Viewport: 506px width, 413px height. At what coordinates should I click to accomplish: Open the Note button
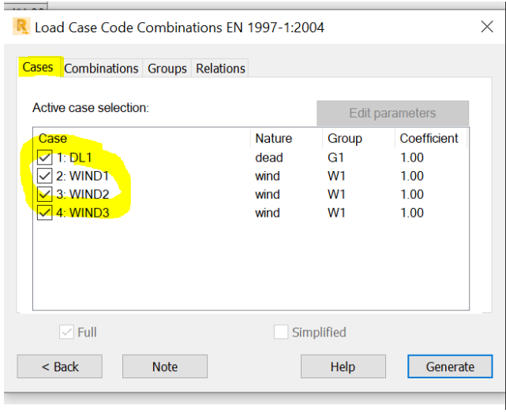click(x=165, y=366)
